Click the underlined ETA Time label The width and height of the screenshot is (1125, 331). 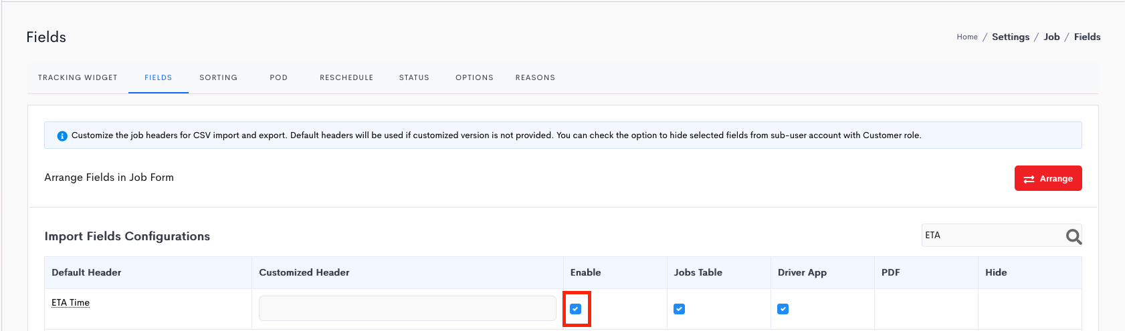pos(70,302)
